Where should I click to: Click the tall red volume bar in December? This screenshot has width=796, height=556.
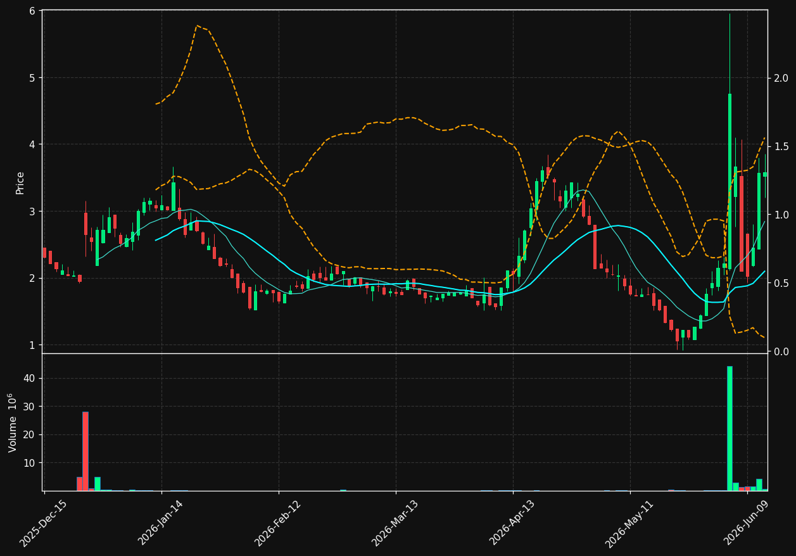click(x=85, y=451)
